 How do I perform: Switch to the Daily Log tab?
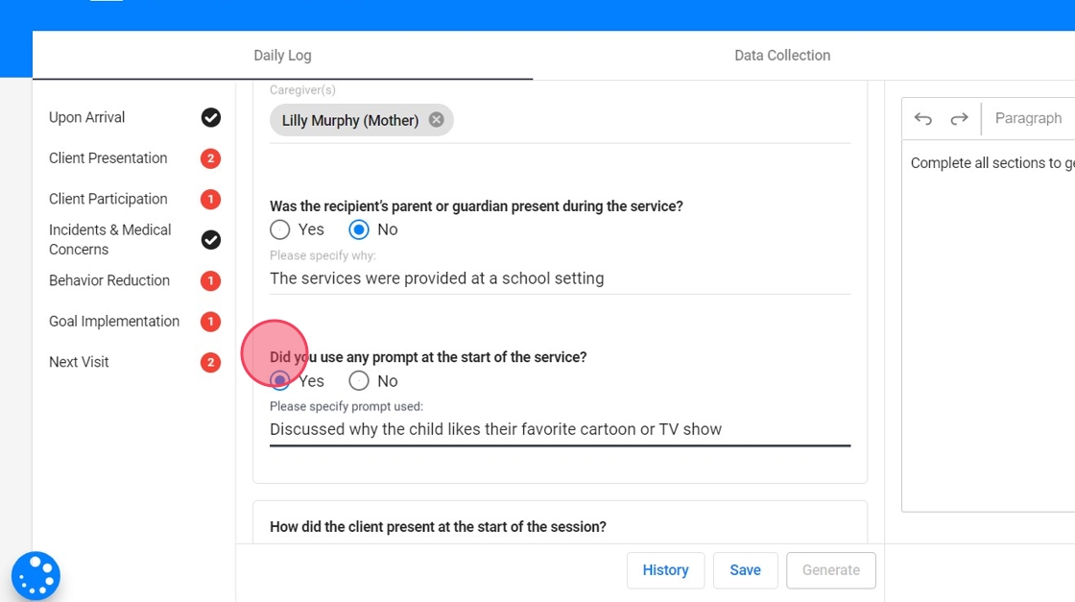(x=282, y=56)
